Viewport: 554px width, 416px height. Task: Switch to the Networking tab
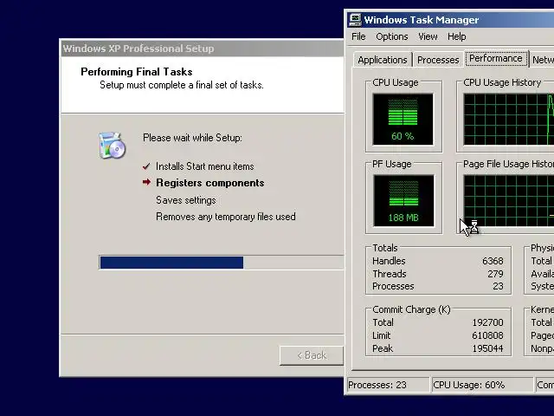[542, 60]
